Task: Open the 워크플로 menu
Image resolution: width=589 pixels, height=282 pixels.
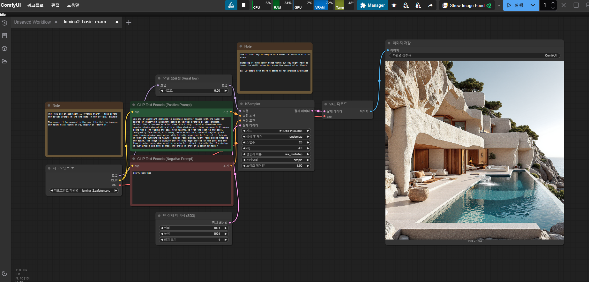Action: pyautogui.click(x=35, y=5)
